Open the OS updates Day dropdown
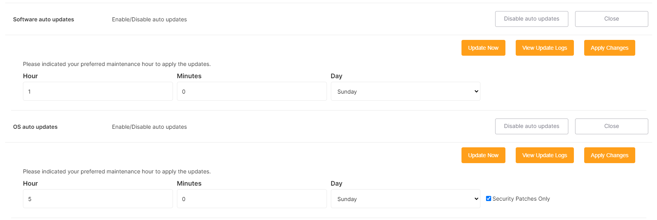The image size is (657, 220). pos(405,199)
